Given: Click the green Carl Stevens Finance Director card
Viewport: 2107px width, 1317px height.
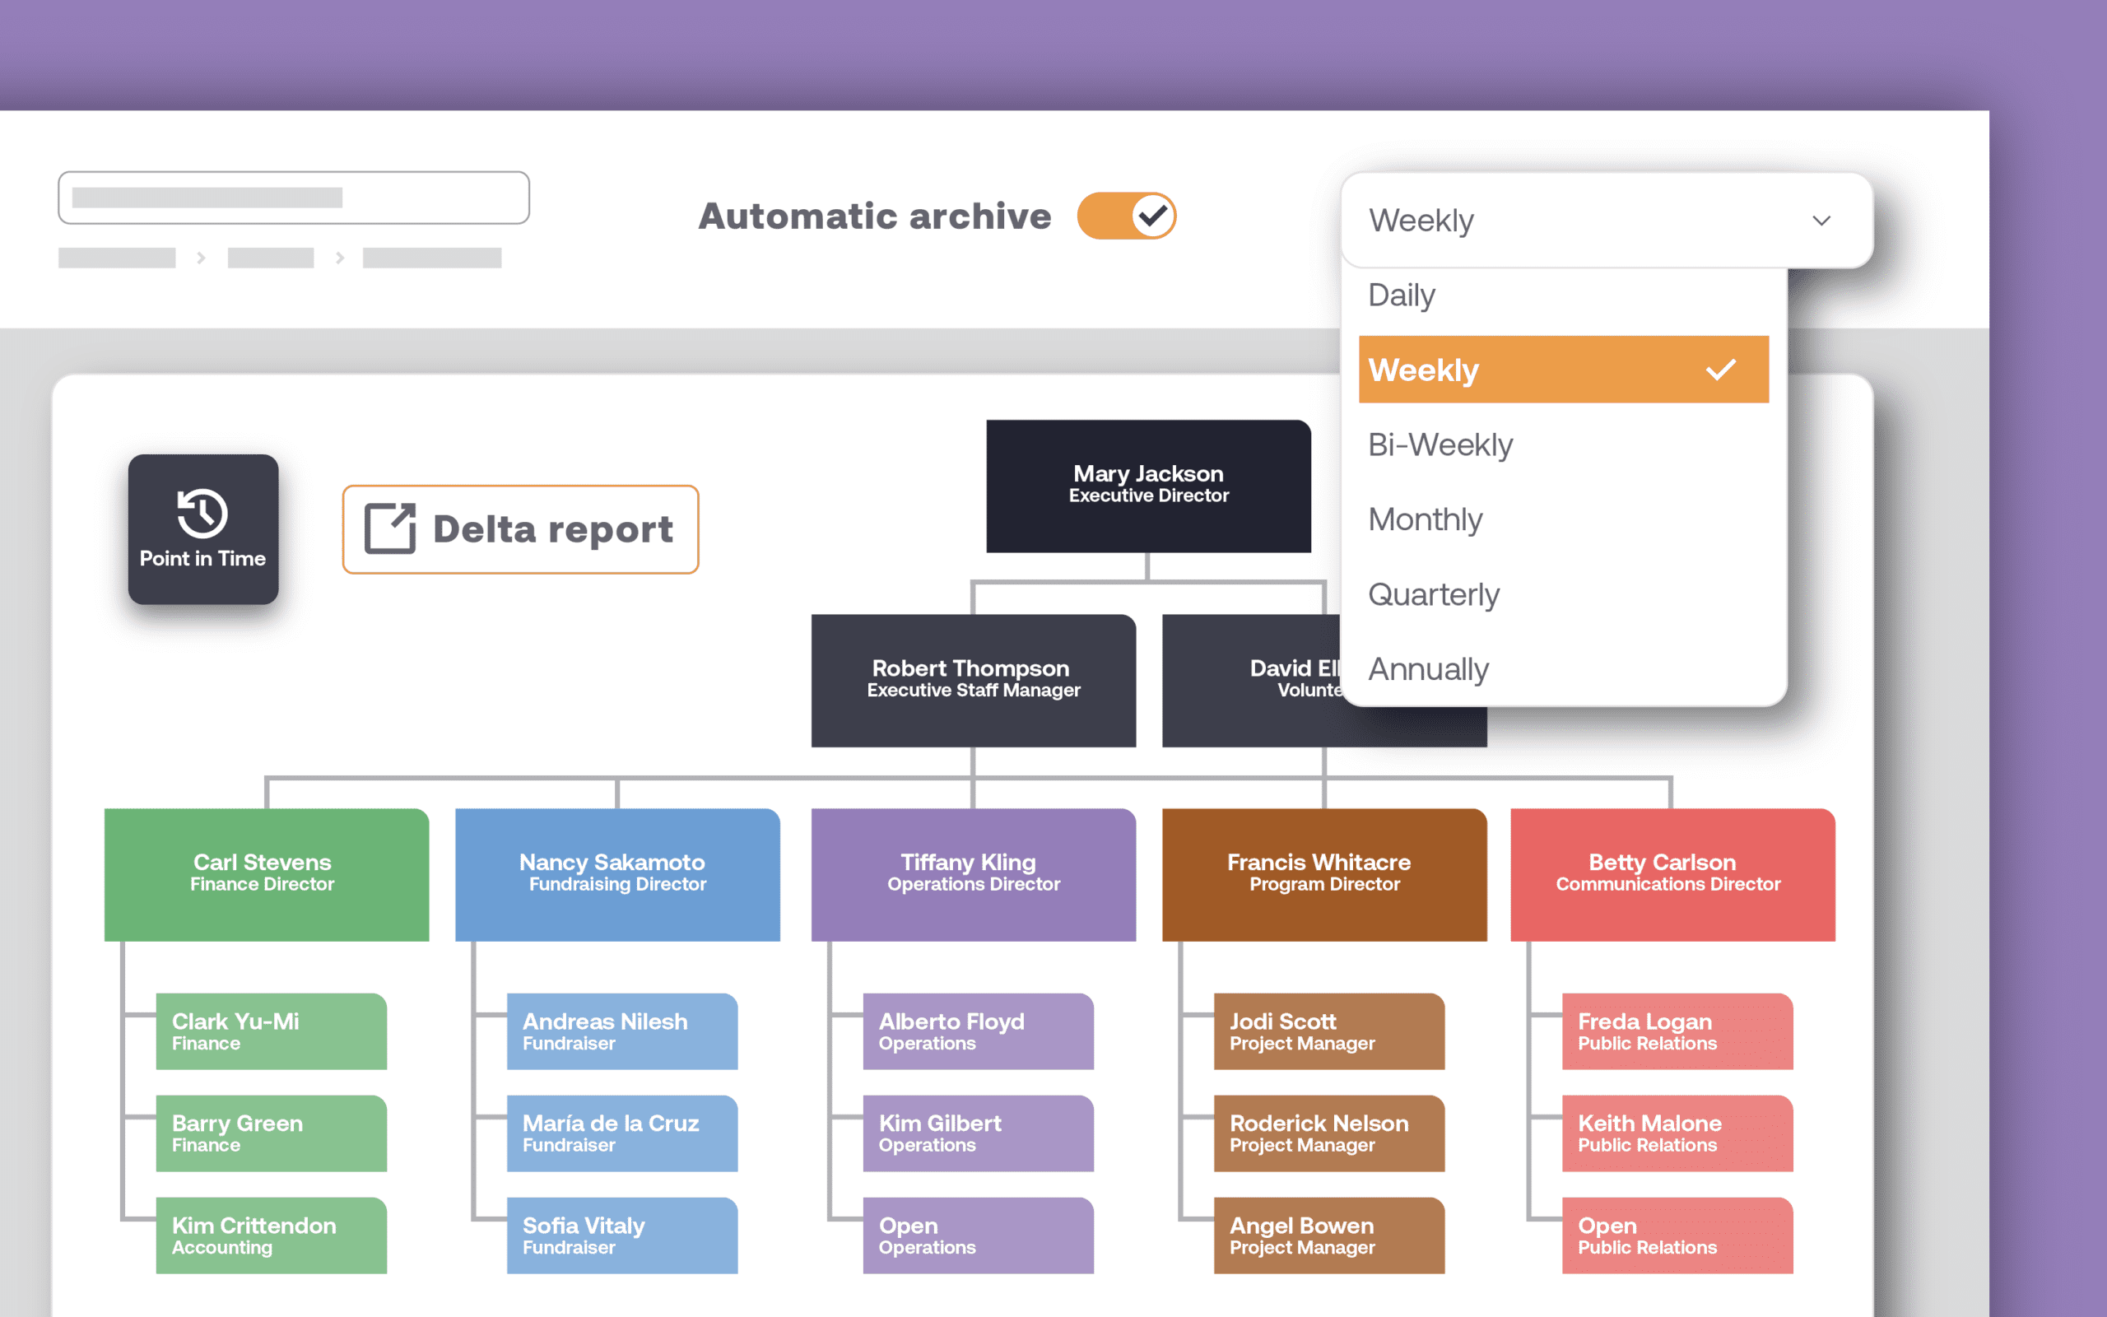Looking at the screenshot, I should tap(267, 873).
